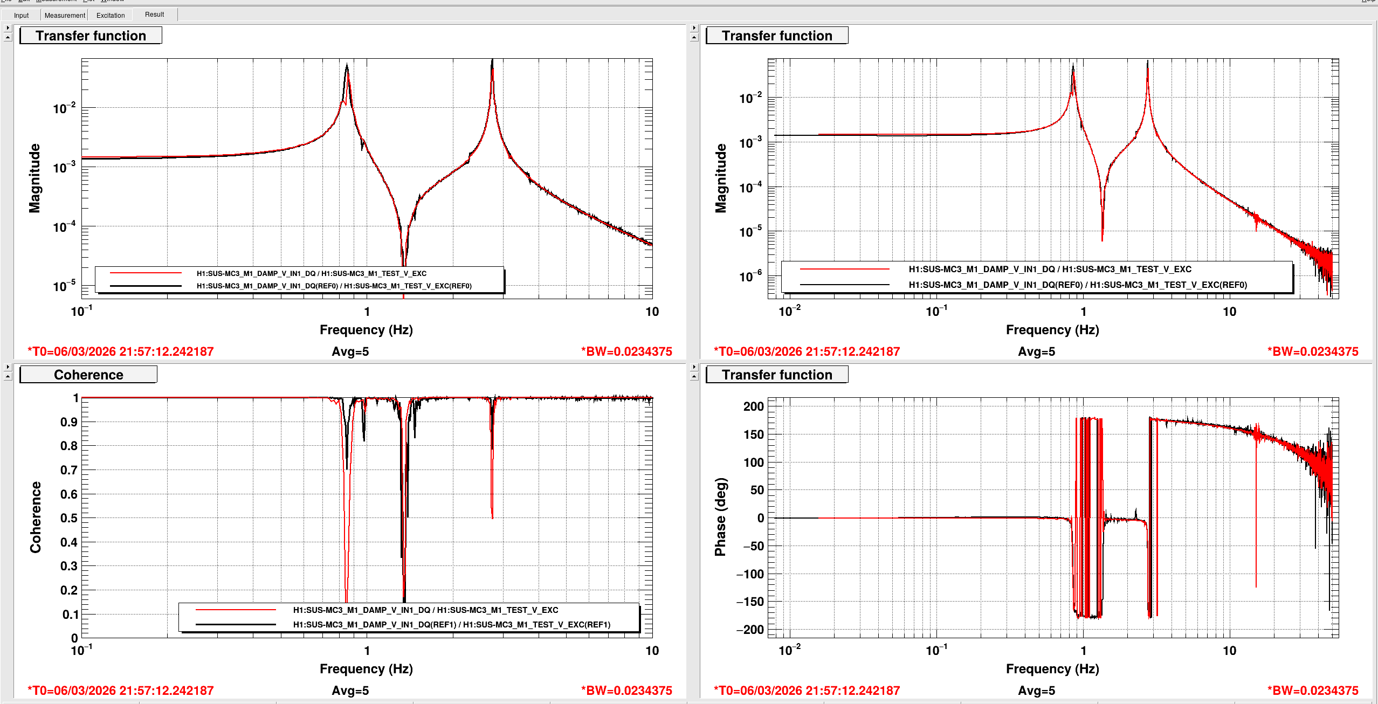Screen dimensions: 1378x704
Task: Click red line sample in Coherence legend
Action: pyautogui.click(x=236, y=610)
